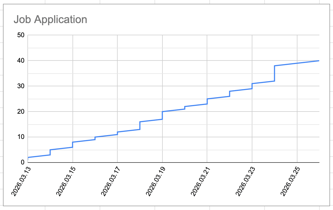Screen dimensions: 333x210
Task: Select the y-axis label 50
Action: [21, 35]
